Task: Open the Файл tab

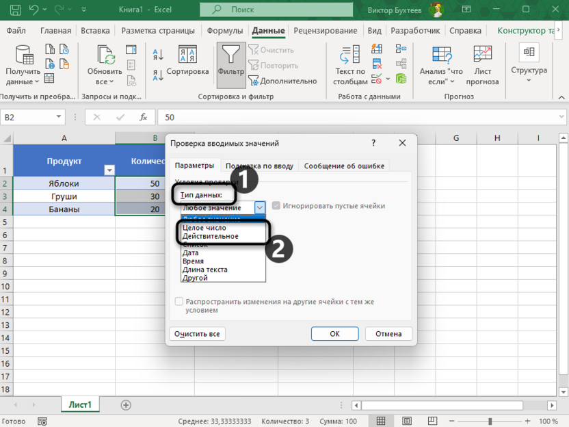Action: [x=16, y=31]
